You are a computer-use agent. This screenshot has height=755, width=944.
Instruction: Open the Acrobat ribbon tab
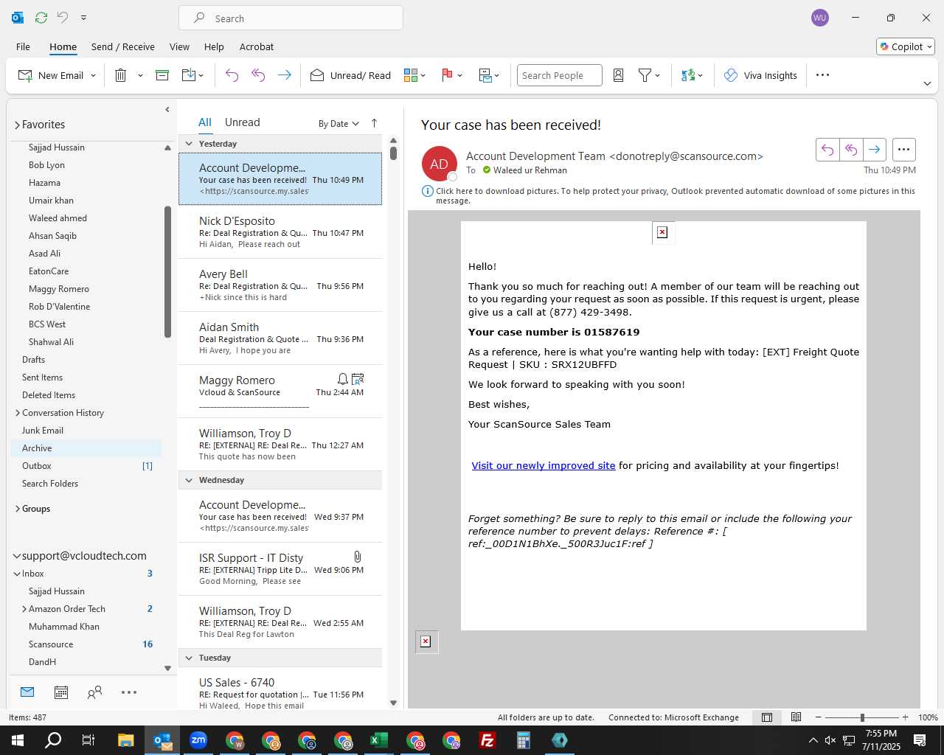point(257,46)
